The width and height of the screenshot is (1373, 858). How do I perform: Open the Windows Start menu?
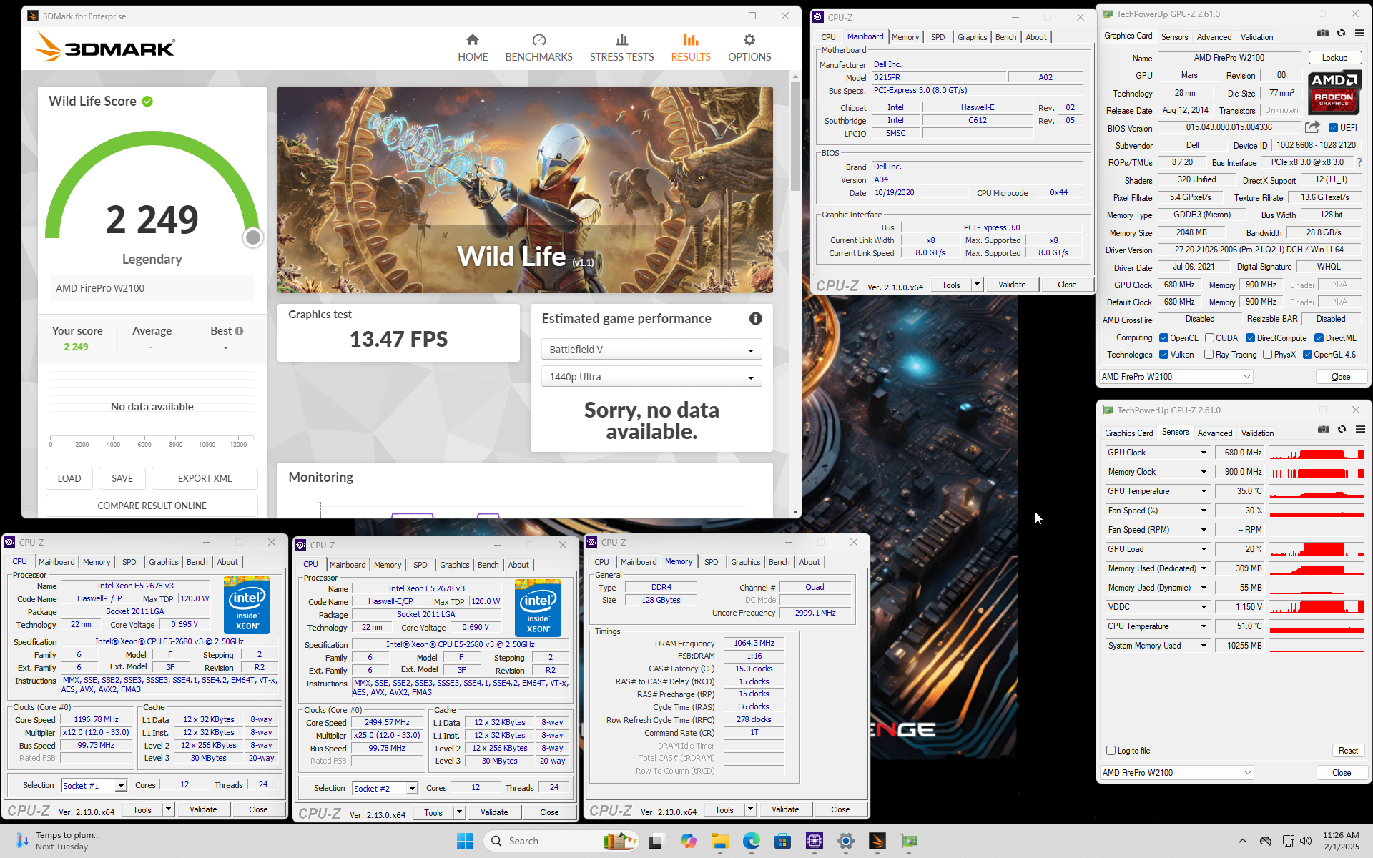click(465, 841)
